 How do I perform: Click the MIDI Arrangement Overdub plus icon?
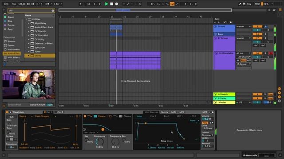pyautogui.click(x=124, y=4)
